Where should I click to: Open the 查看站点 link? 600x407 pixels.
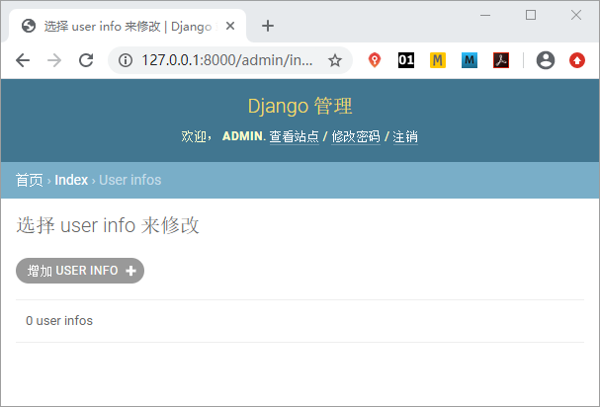point(294,136)
